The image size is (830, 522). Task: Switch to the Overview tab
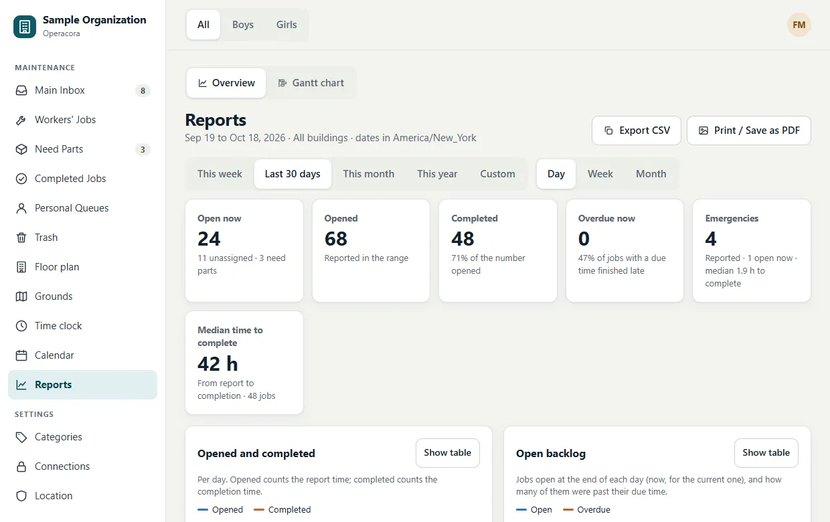click(x=226, y=83)
